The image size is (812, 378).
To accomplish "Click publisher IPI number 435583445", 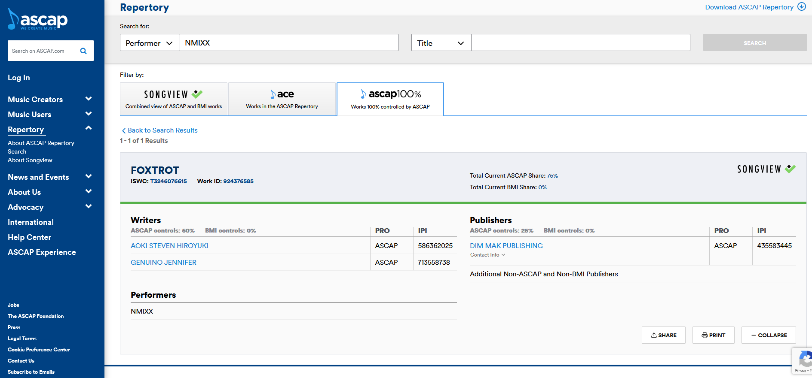I will [x=774, y=246].
